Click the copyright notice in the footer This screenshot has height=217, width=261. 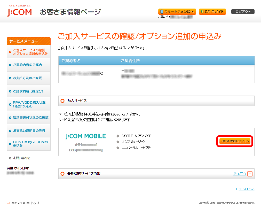coord(227,203)
